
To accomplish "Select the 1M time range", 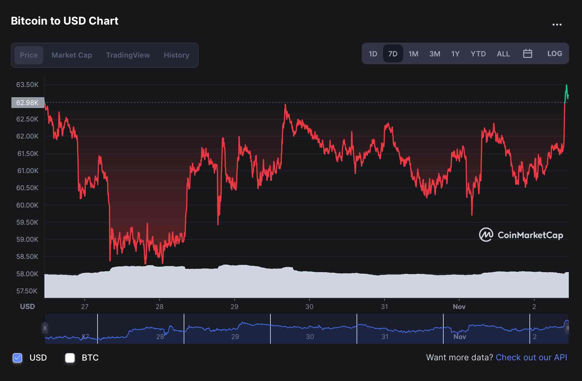I will pyautogui.click(x=413, y=54).
